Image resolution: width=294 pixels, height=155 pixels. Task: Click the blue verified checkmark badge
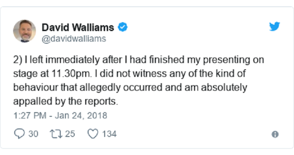(x=123, y=27)
